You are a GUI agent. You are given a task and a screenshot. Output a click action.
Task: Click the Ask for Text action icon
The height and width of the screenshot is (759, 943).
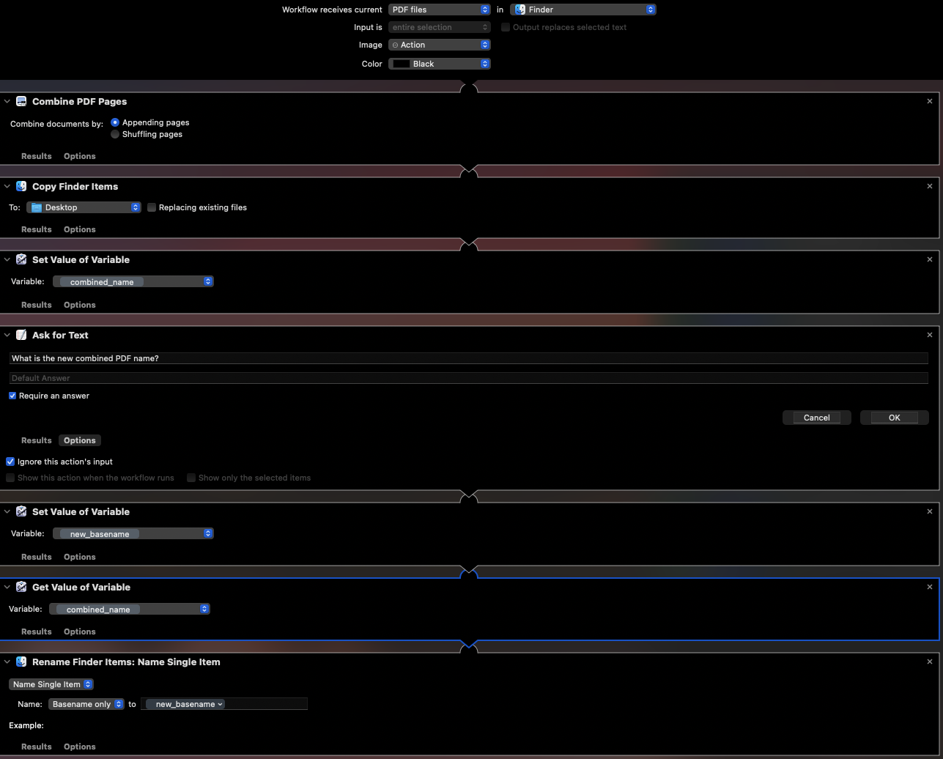click(21, 335)
